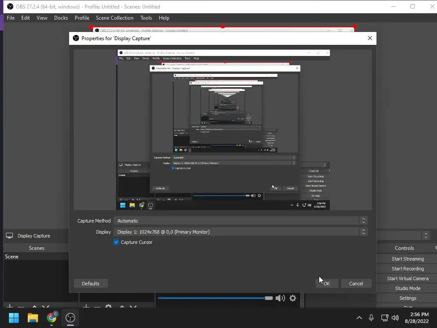Screen dimensions: 437x328
Task: Open File Explorer from taskbar
Action: tap(32, 318)
